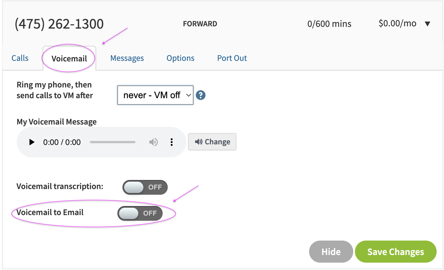Image resolution: width=444 pixels, height=270 pixels.
Task: Mute the audio player volume icon
Action: (x=153, y=142)
